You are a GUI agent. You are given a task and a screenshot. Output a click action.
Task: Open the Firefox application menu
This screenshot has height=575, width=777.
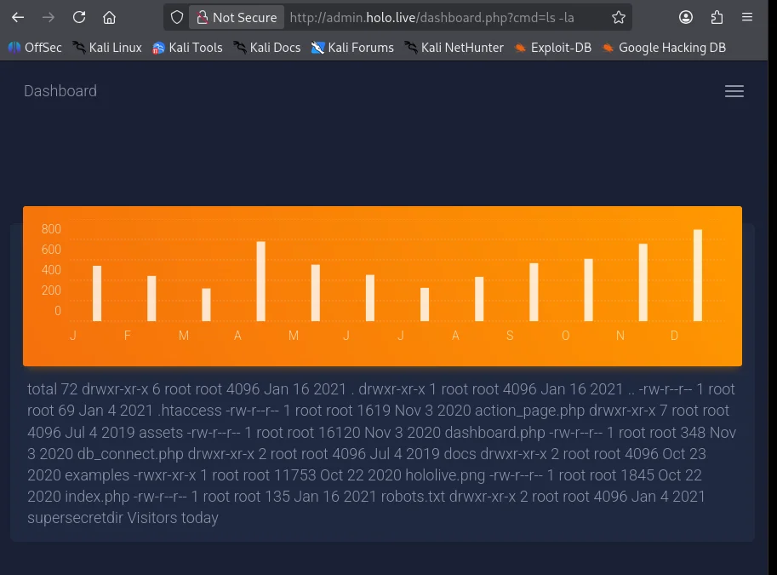click(x=747, y=17)
